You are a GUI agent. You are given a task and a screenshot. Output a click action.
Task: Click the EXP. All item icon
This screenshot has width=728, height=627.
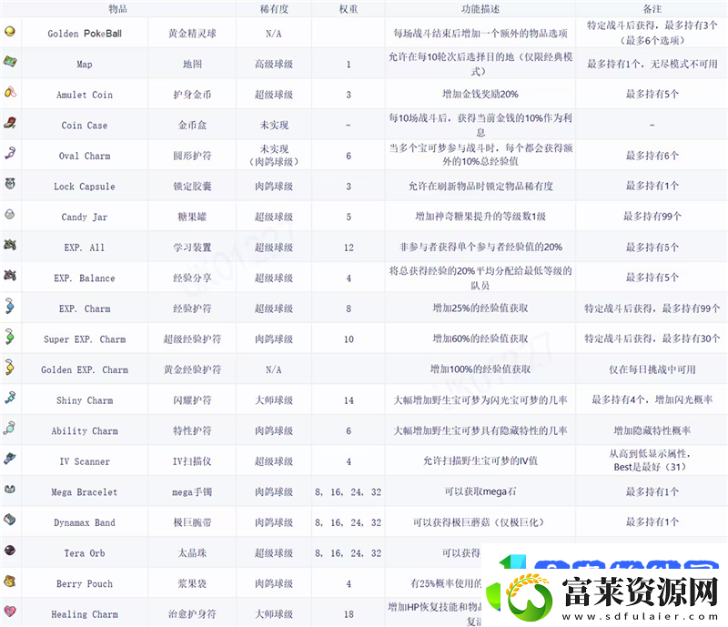tap(10, 244)
